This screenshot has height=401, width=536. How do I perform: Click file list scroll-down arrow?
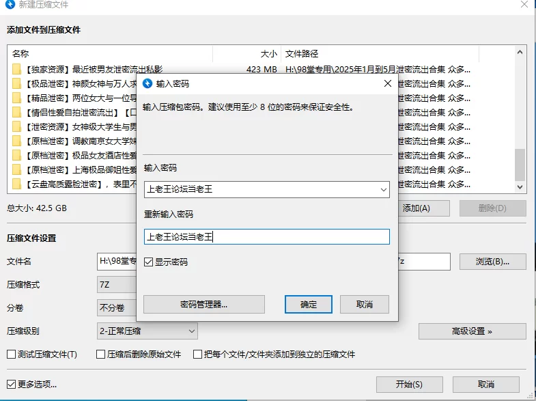(x=520, y=187)
